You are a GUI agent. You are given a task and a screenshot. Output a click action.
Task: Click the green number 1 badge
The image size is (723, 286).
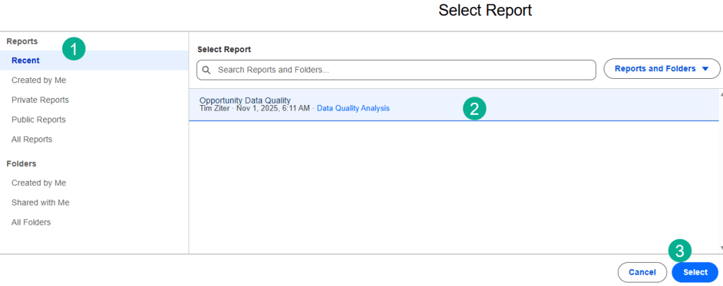[x=73, y=49]
